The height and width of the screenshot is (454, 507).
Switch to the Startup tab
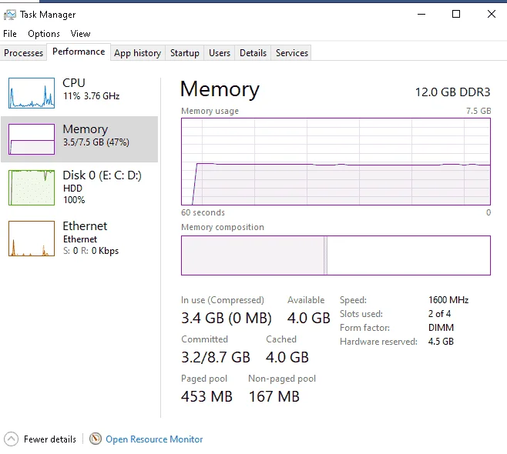coord(185,53)
